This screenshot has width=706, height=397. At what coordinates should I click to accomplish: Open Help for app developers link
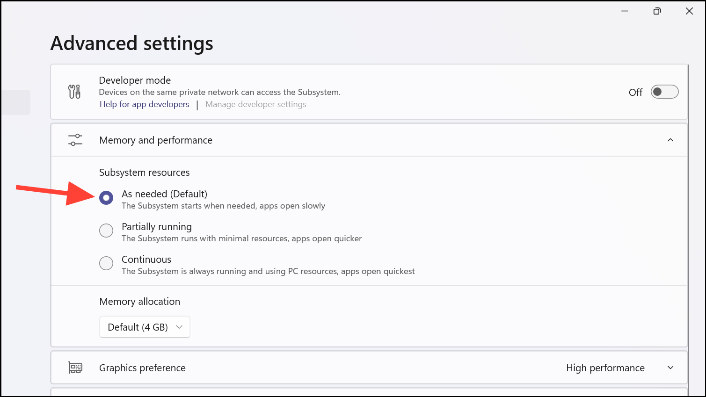144,104
